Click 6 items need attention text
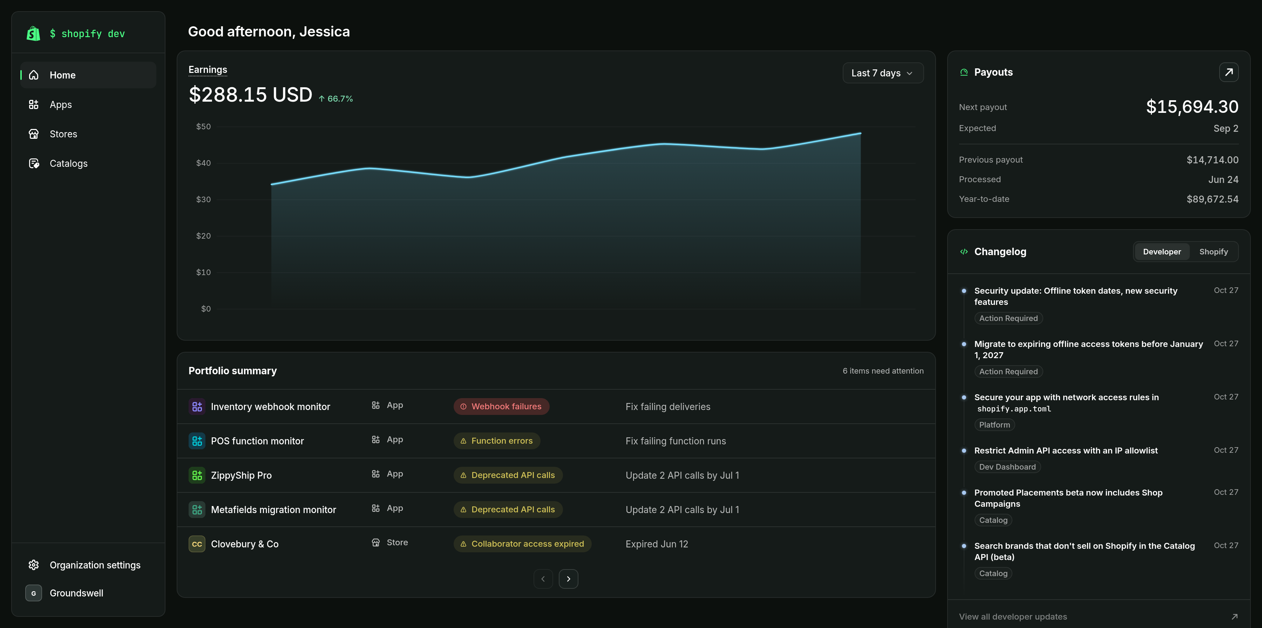This screenshot has width=1262, height=628. point(883,371)
